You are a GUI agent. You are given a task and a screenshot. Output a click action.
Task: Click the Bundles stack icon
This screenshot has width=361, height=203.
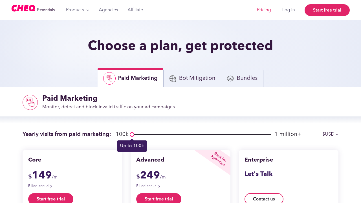coord(230,79)
